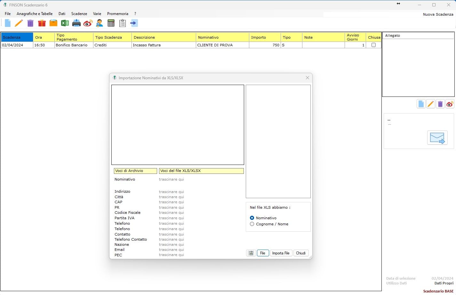The image size is (456, 295).
Task: Click trash icon below Allegato panel
Action: [440, 104]
